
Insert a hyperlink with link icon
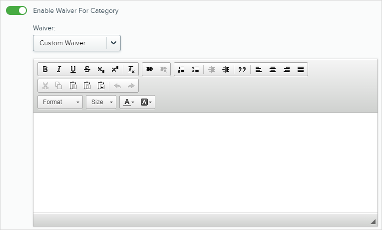tap(149, 69)
